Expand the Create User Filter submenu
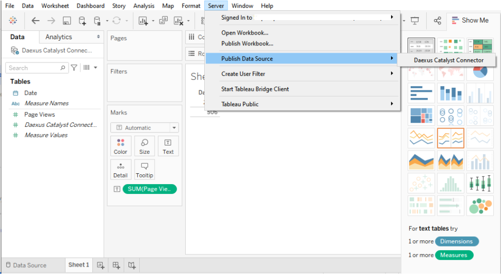Image resolution: width=501 pixels, height=278 pixels. tap(392, 73)
